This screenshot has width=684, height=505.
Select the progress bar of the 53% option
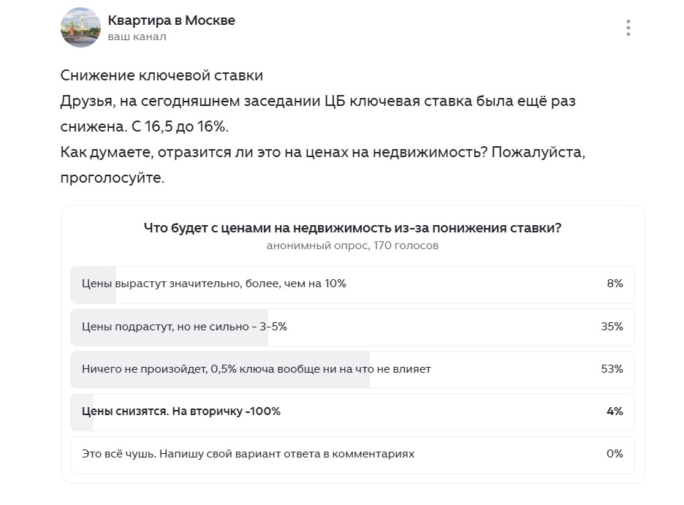pyautogui.click(x=219, y=369)
